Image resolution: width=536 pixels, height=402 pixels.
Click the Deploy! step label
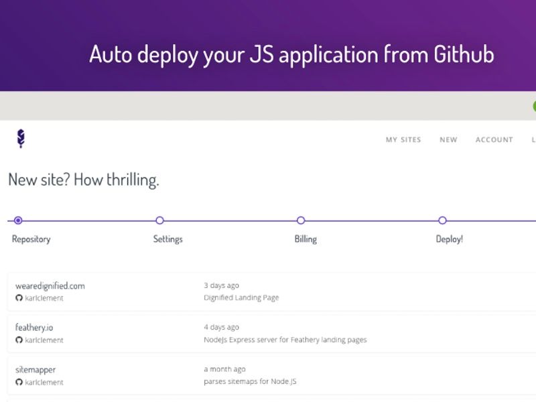pyautogui.click(x=450, y=239)
